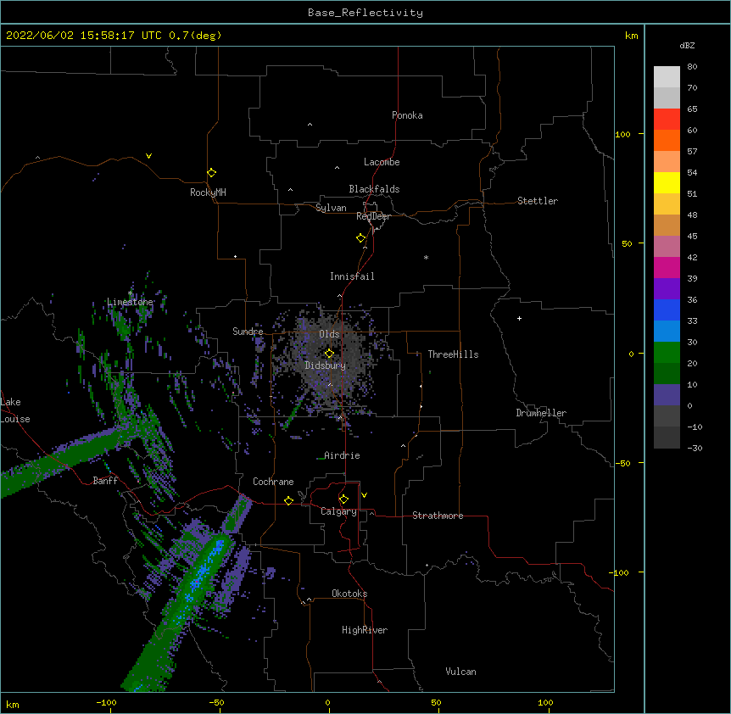Select the light gray 80 dBZ swatch
Screen dimensions: 731x714
point(667,77)
